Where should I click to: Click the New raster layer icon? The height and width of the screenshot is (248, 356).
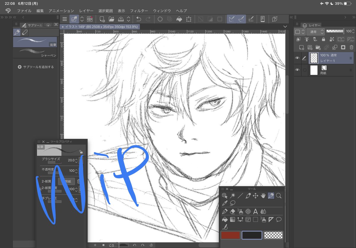pos(301,47)
